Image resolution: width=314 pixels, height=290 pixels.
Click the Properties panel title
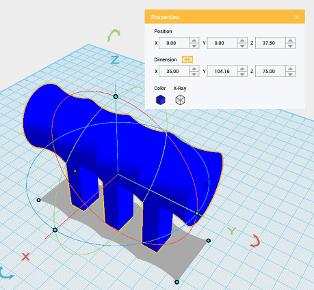coord(165,17)
